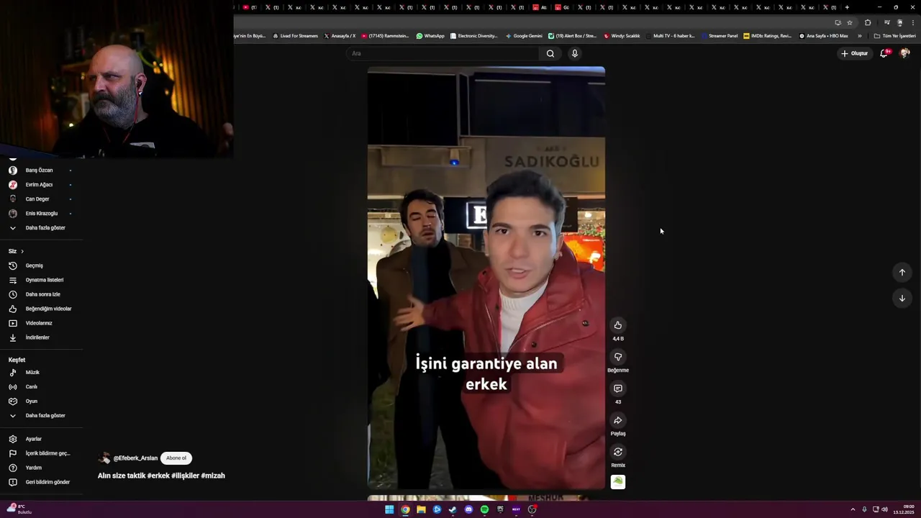Open İçerik bildirme geçmişi
Screen dimensions: 921x518
tap(40, 453)
